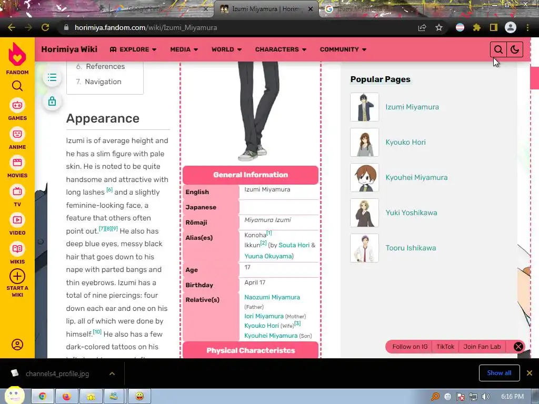Click the 6:16 PM system clock
The width and height of the screenshot is (539, 404).
512,397
